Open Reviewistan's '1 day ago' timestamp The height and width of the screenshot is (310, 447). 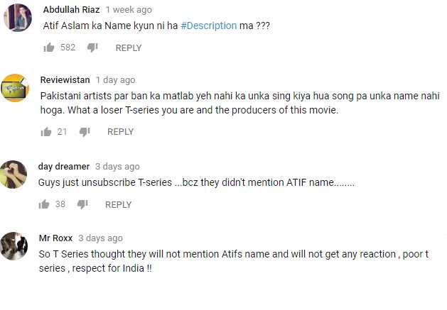click(115, 80)
